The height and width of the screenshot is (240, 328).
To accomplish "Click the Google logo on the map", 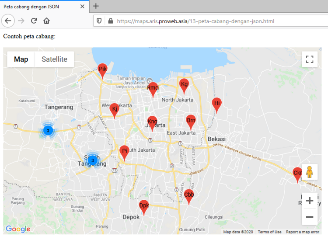I will (x=18, y=229).
